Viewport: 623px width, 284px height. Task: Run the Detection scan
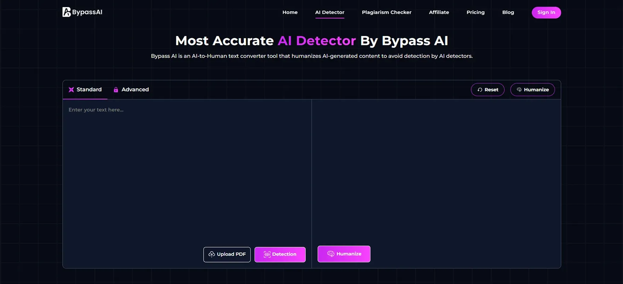click(x=280, y=255)
